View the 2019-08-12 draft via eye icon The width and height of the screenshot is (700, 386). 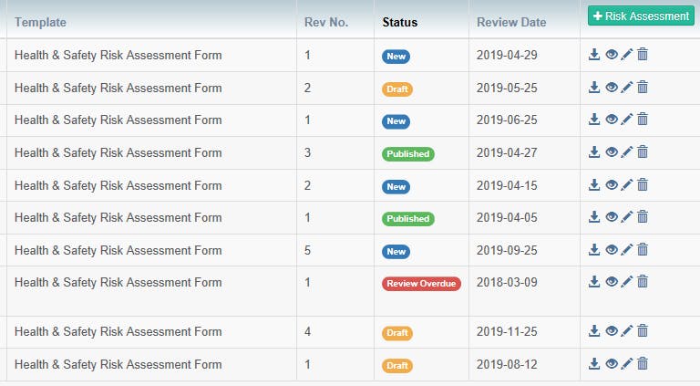[x=612, y=363]
